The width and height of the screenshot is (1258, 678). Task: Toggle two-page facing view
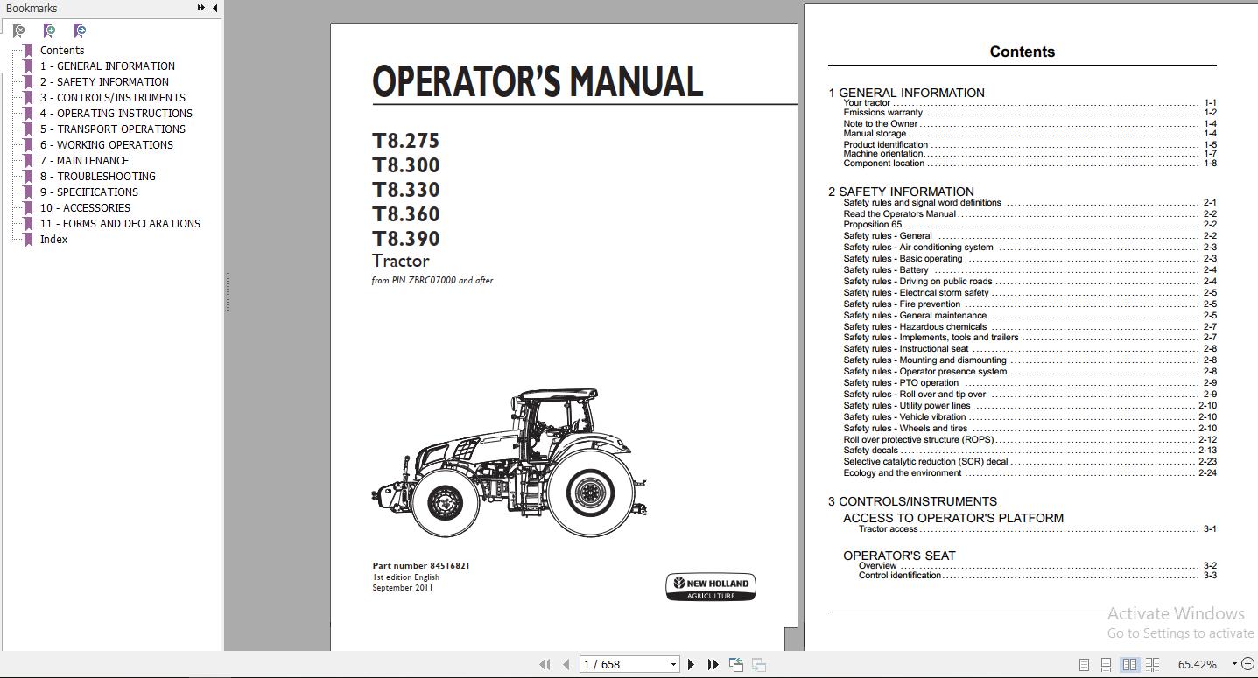tap(1129, 665)
